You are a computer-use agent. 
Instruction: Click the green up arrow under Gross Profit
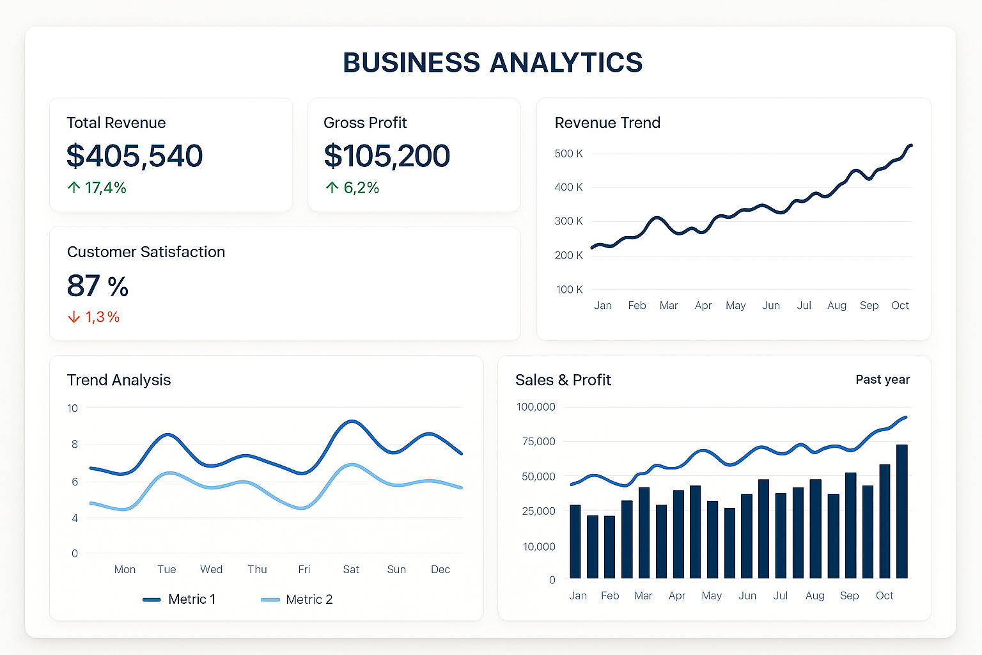(332, 187)
